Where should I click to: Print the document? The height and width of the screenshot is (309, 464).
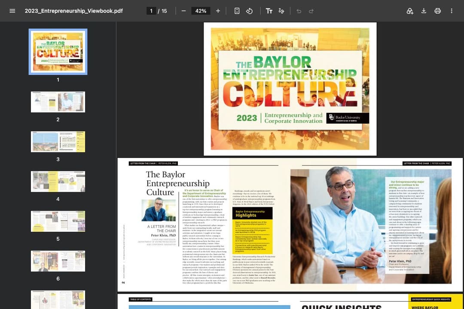click(x=438, y=11)
